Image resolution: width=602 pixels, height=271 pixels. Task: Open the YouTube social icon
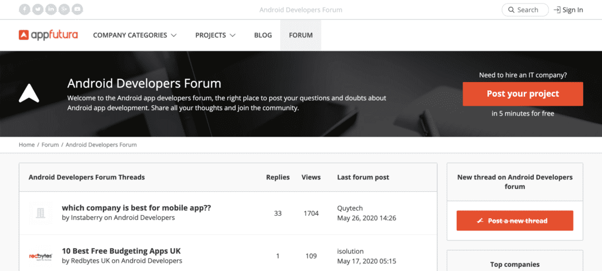click(x=77, y=9)
